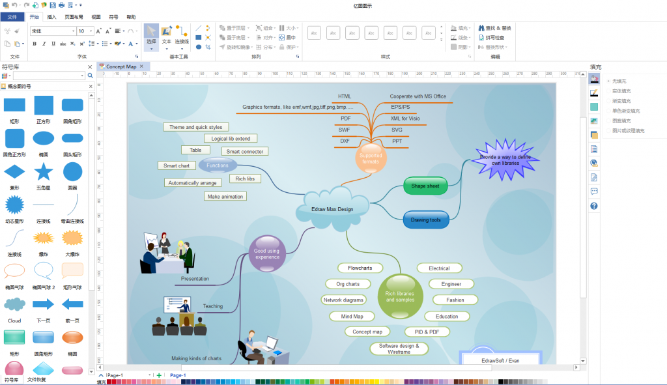Select the 实体填充 radio option
The height and width of the screenshot is (385, 667).
[608, 91]
